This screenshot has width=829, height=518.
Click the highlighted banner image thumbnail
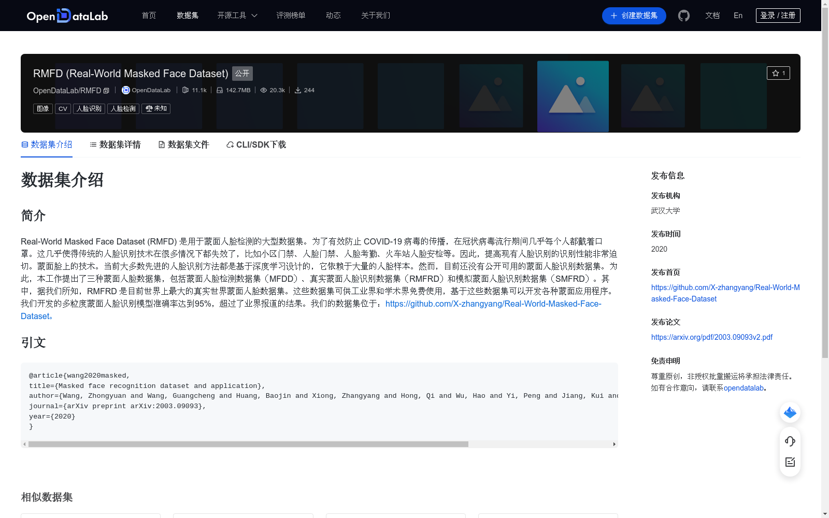point(573,96)
